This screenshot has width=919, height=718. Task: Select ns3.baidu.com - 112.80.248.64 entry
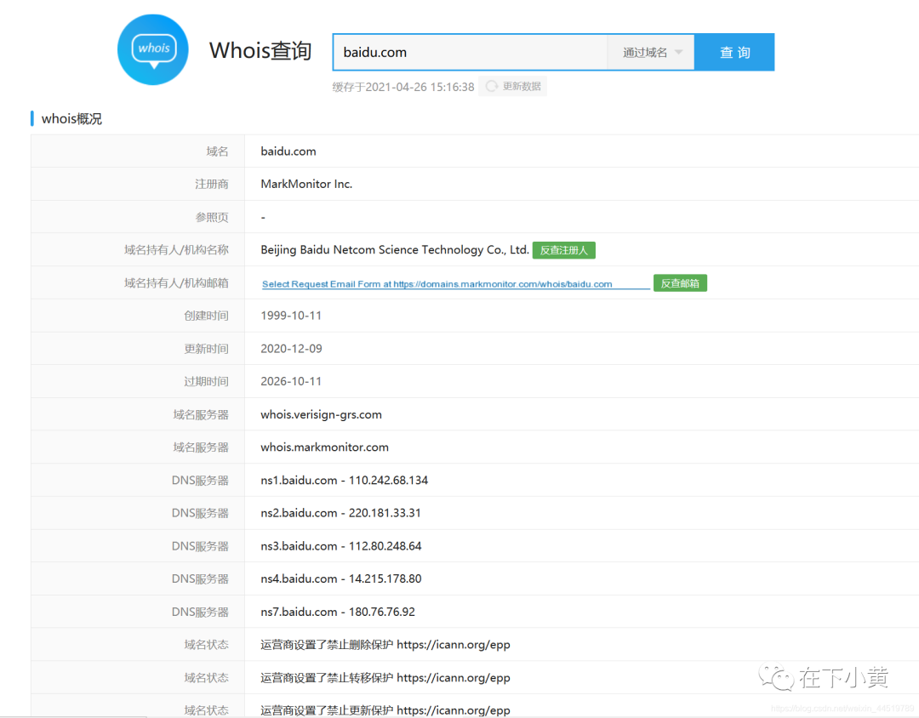click(x=341, y=545)
